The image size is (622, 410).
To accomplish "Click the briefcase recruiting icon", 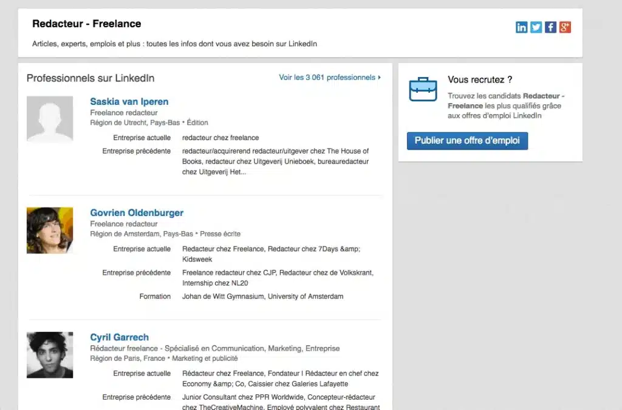I will coord(422,88).
